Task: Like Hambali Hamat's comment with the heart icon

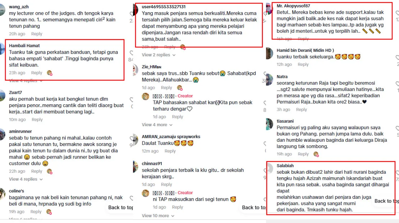Action: click(x=131, y=53)
